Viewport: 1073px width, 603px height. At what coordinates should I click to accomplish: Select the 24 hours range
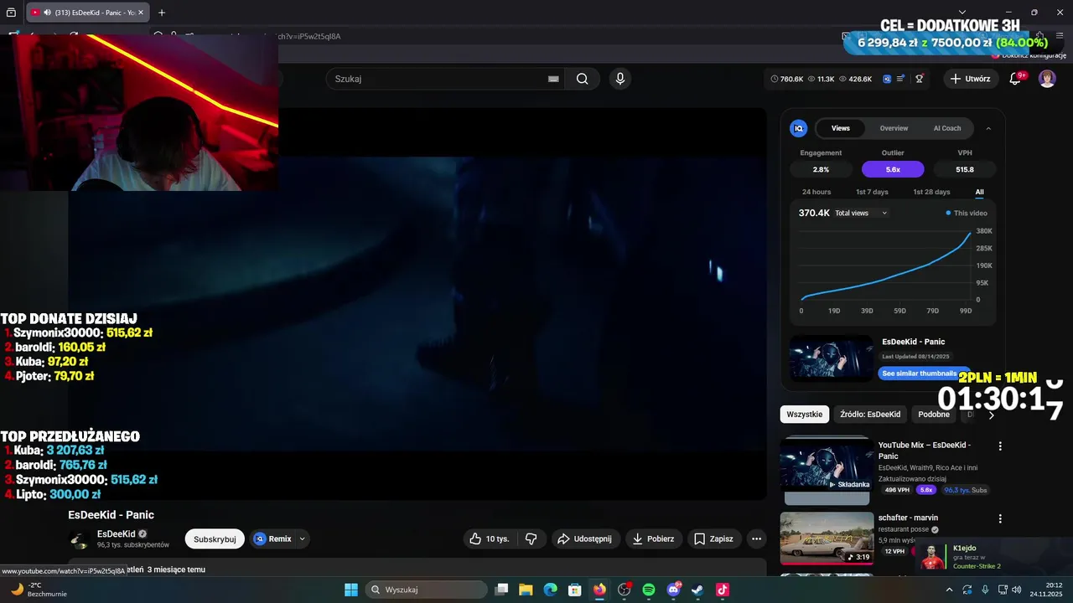click(816, 192)
